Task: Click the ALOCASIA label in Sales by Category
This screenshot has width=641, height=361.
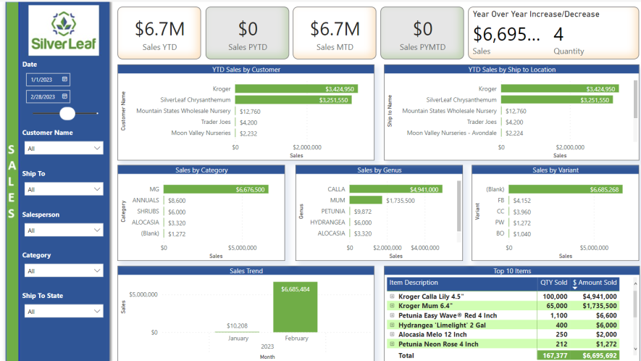Action: [x=146, y=223]
